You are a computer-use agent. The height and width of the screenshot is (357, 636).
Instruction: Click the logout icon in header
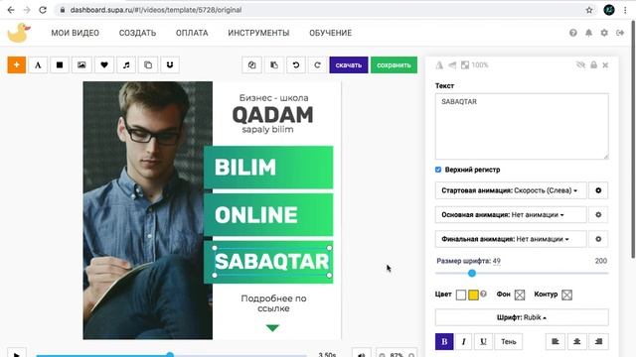click(x=620, y=33)
